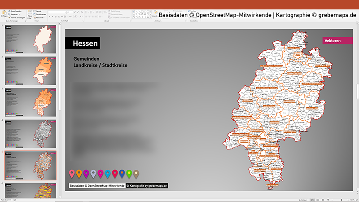Expand the Abschnitt dropdown

click(x=39, y=17)
